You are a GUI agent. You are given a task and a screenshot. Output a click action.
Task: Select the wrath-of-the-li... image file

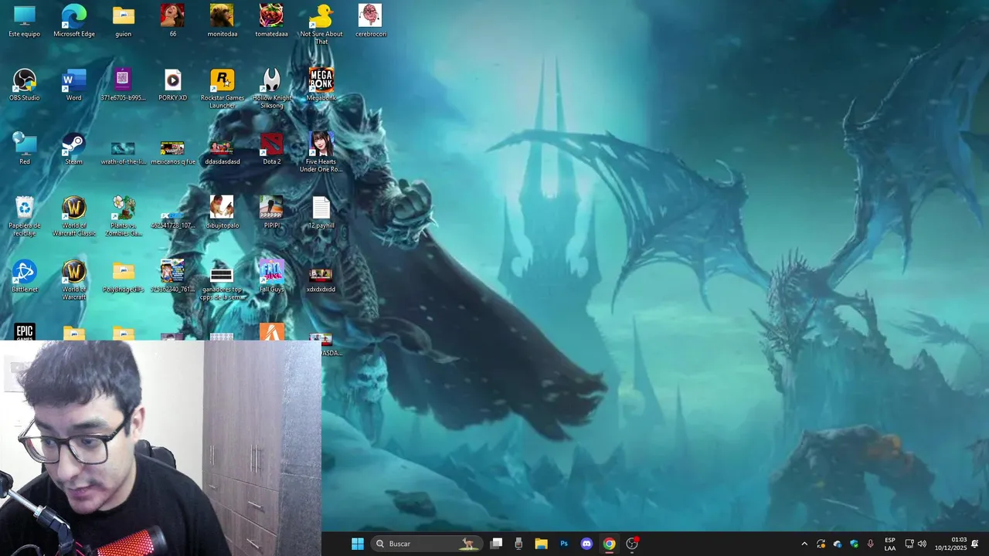[124, 152]
